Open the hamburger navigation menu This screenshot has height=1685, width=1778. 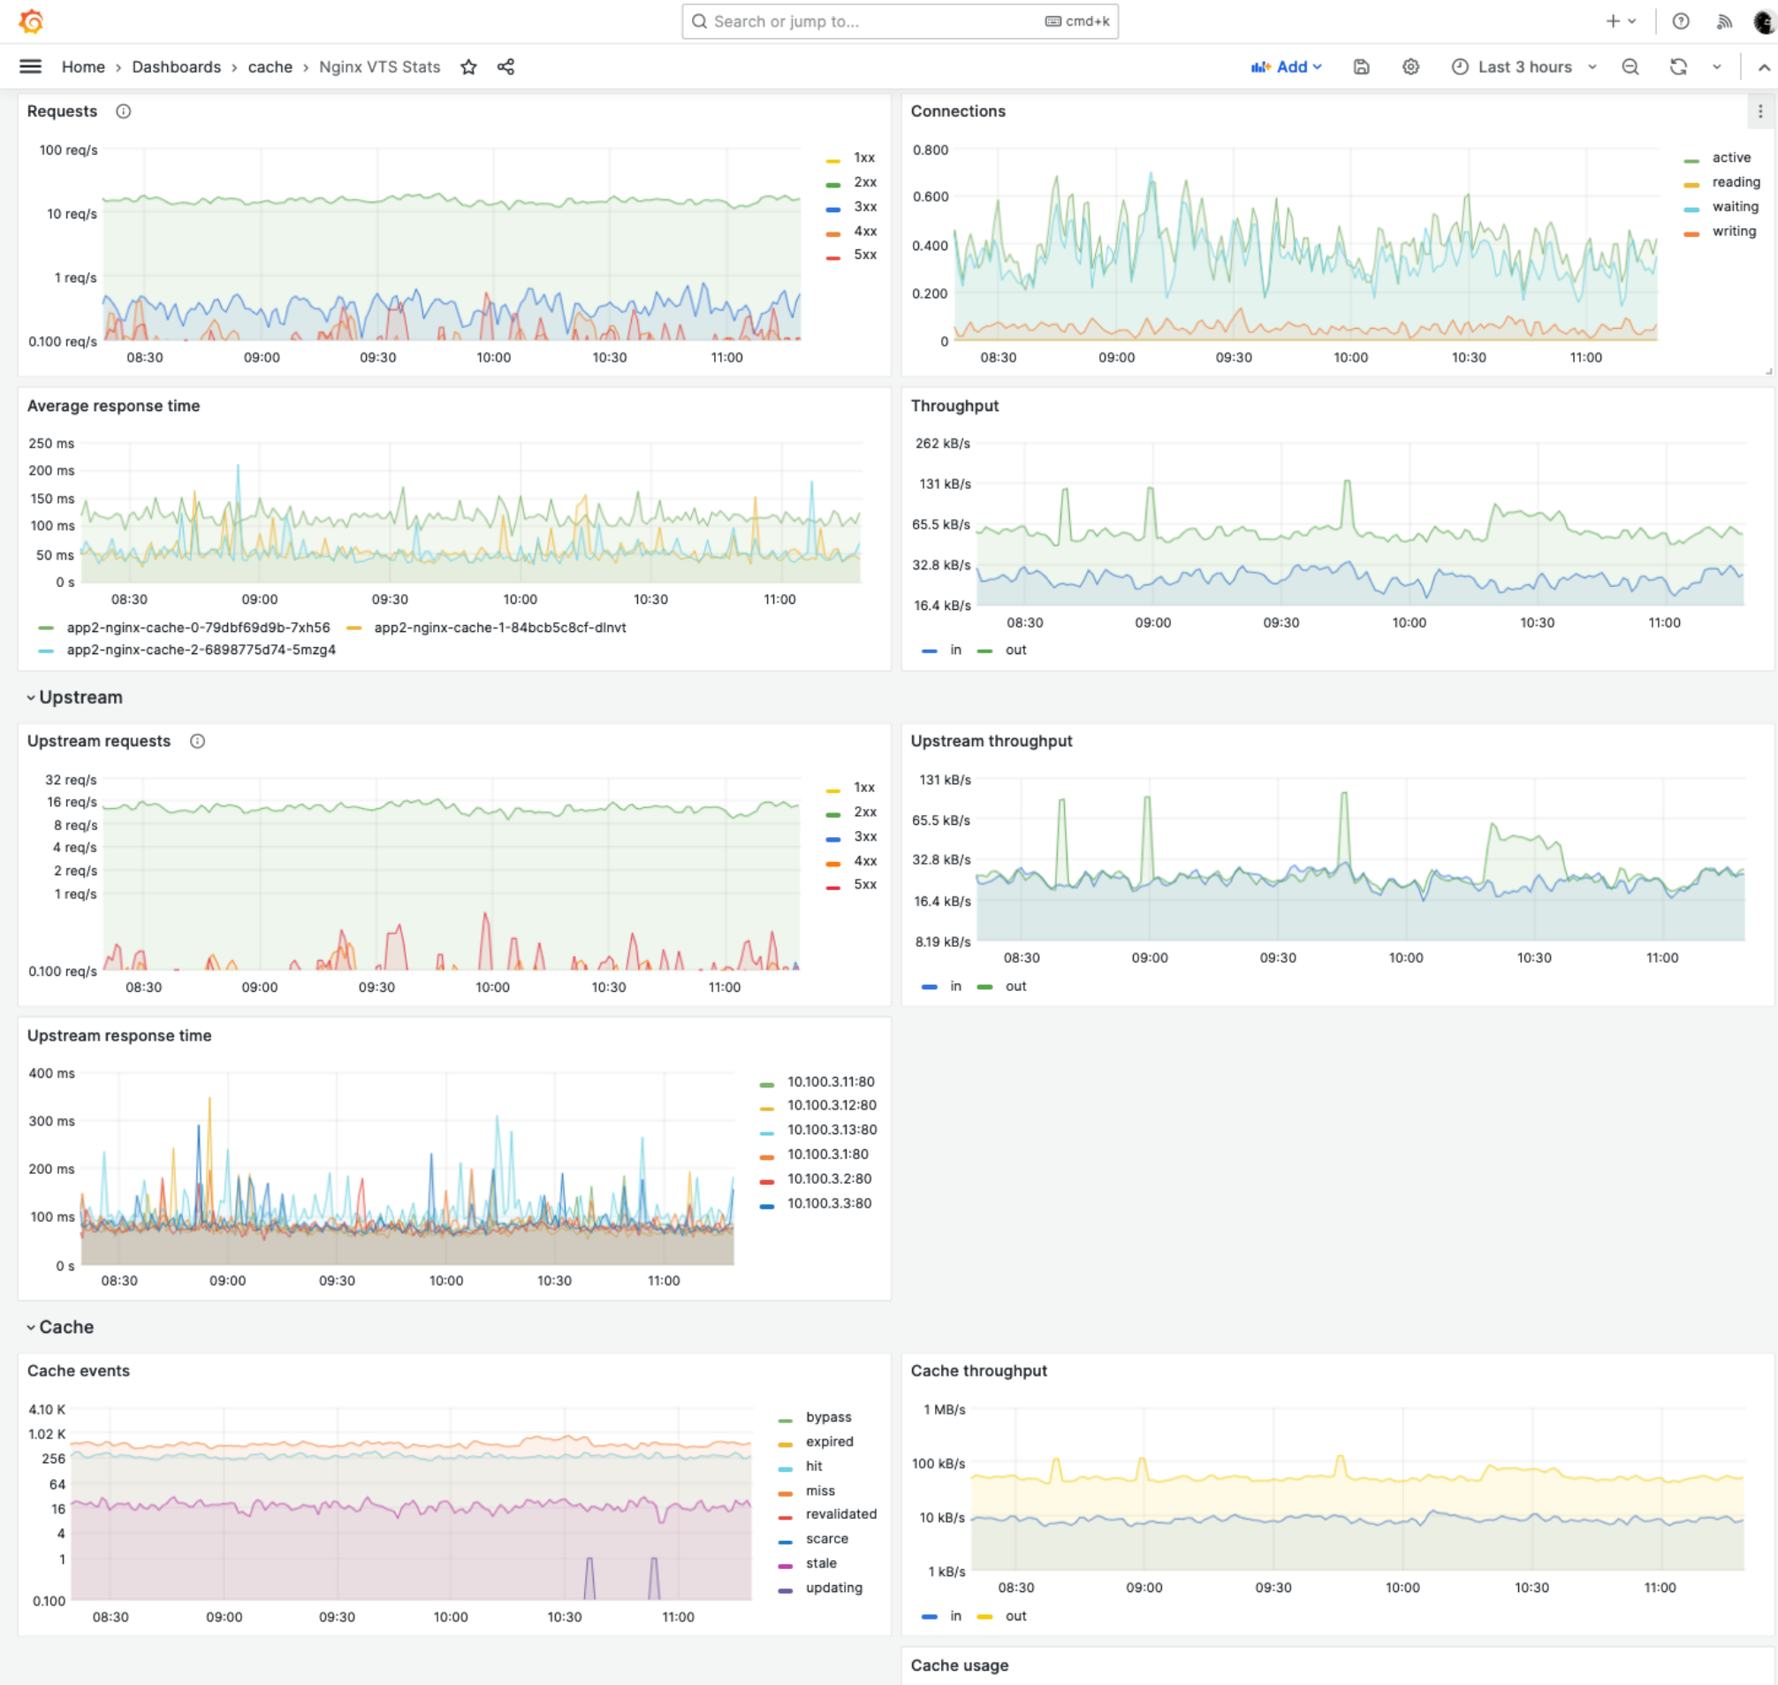coord(31,66)
